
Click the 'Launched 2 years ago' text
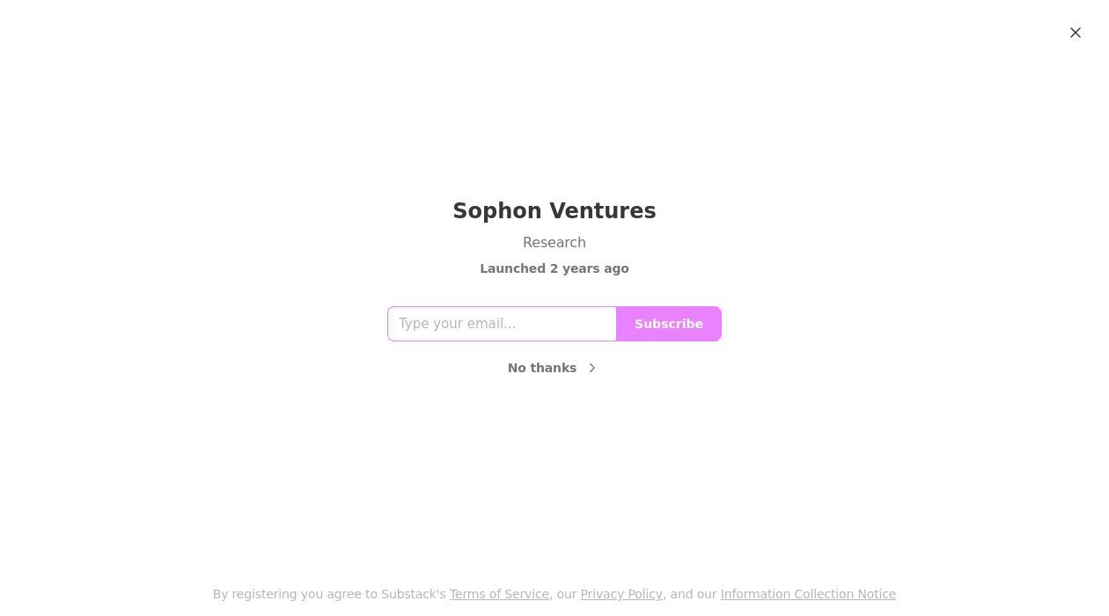[554, 268]
